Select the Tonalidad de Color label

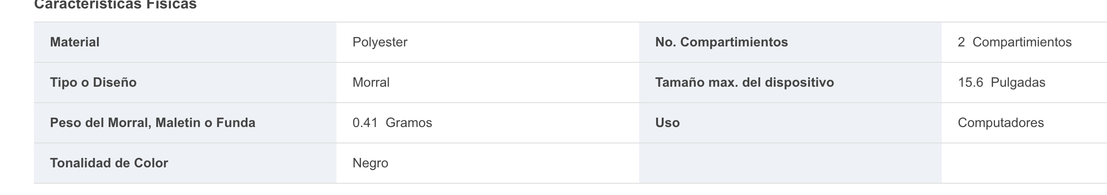pyautogui.click(x=109, y=163)
